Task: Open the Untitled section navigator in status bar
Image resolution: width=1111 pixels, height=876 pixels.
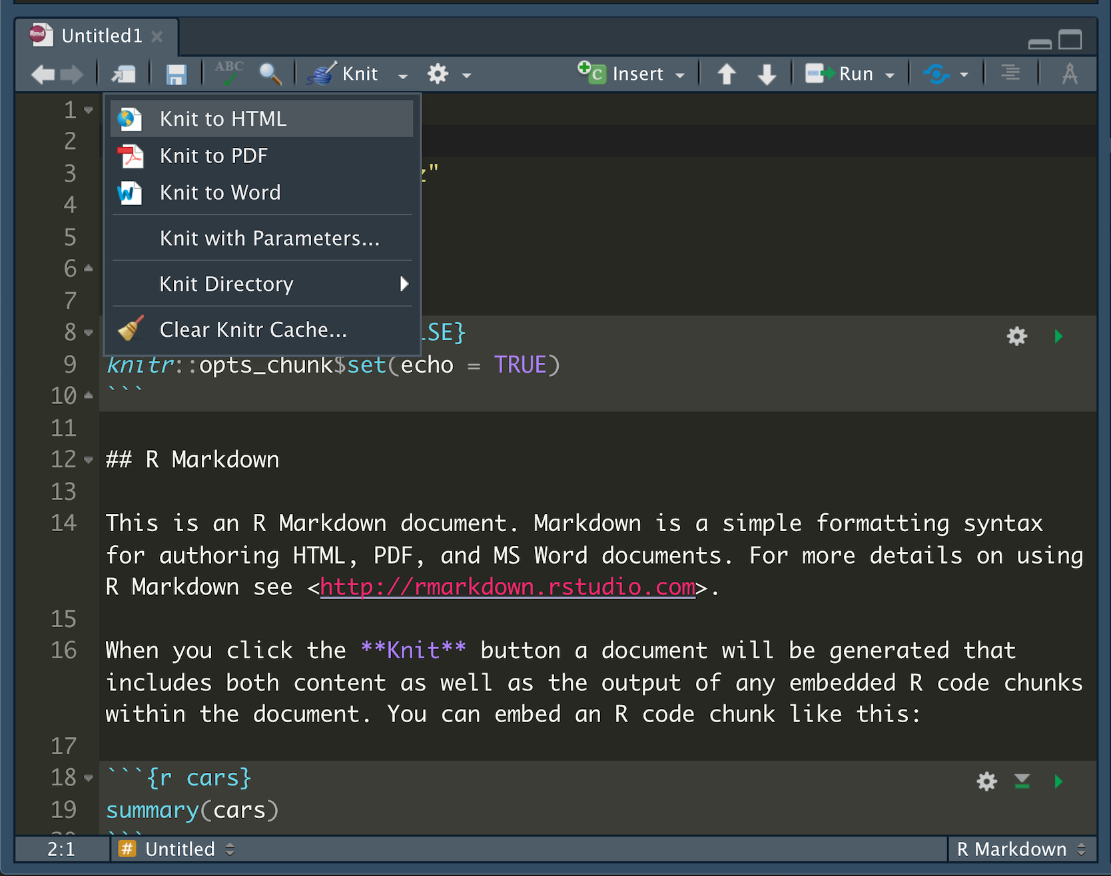Action: (x=180, y=849)
